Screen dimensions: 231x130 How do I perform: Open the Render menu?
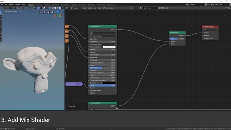point(11,5)
